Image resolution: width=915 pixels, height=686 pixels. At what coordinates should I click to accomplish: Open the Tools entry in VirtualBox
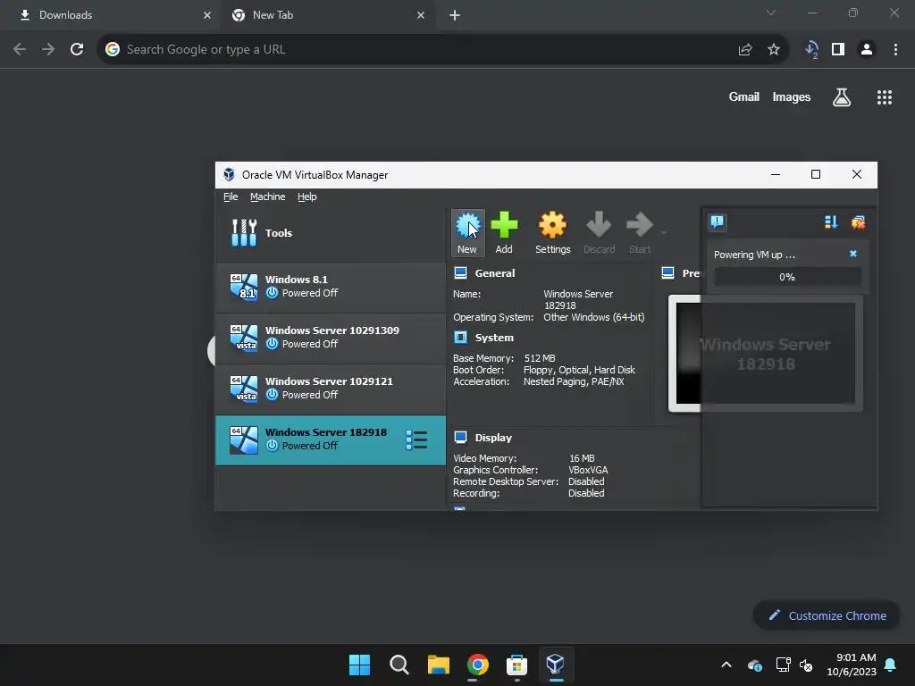[331, 233]
